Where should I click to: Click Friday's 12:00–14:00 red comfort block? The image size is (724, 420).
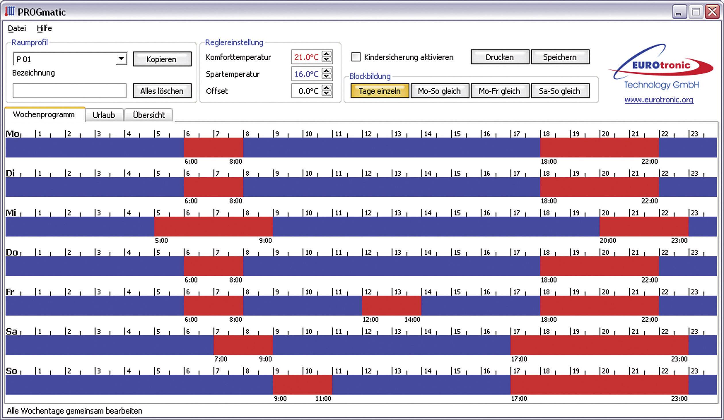(391, 306)
